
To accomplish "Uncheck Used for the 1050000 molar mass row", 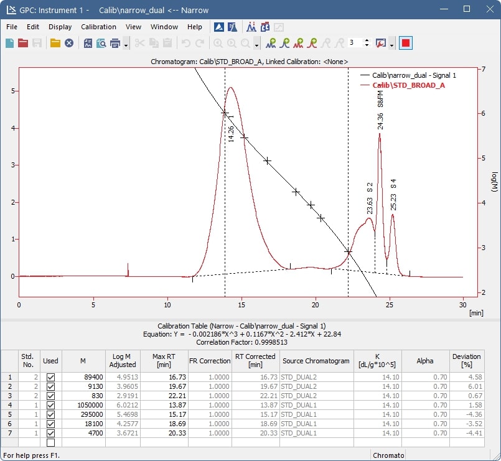I will pyautogui.click(x=50, y=404).
